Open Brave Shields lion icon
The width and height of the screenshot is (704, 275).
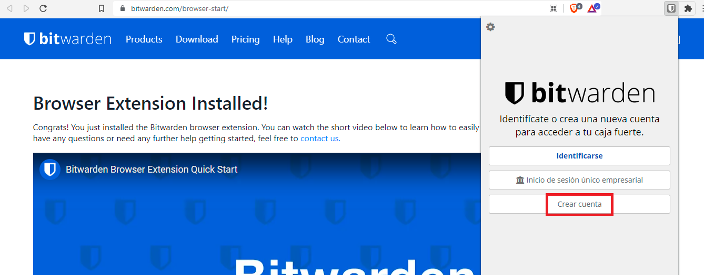click(x=574, y=8)
